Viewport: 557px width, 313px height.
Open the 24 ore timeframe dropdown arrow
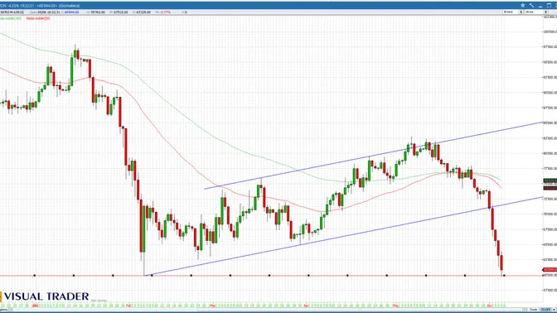coord(545,12)
